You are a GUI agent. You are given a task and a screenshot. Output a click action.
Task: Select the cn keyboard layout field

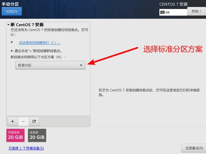(x=173, y=12)
